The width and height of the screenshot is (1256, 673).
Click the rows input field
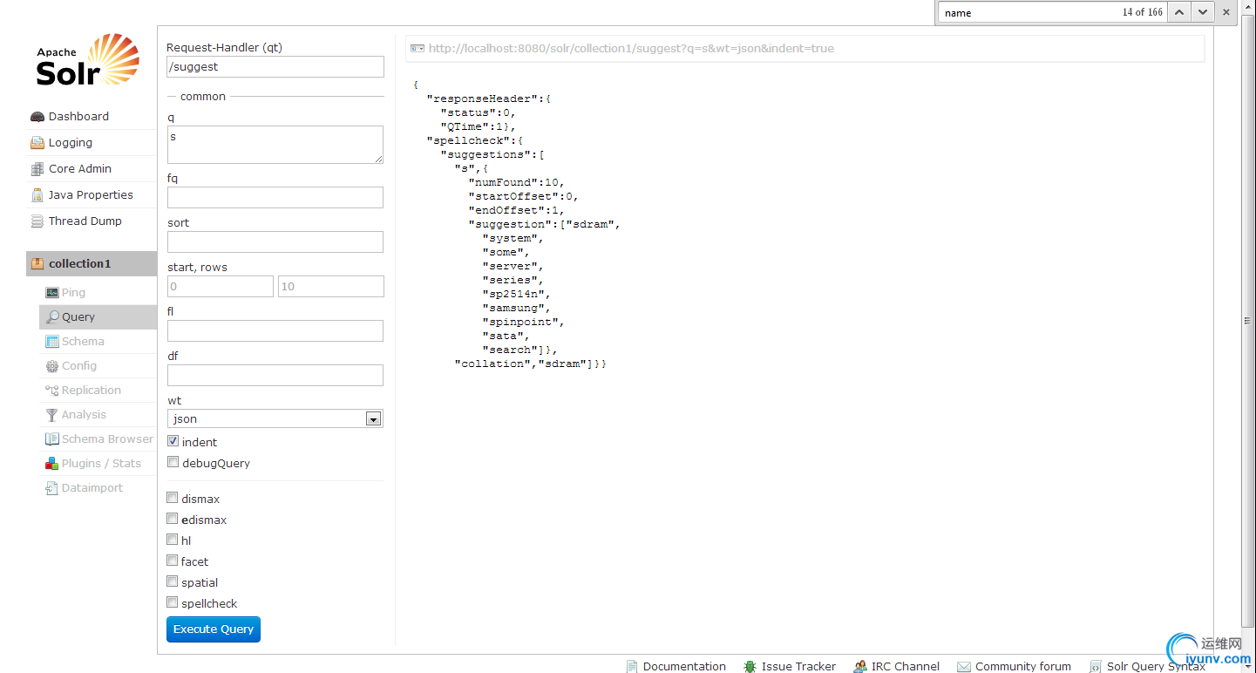(x=331, y=286)
